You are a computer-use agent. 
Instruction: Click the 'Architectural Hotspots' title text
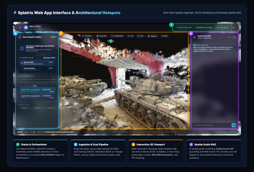[x=98, y=13]
